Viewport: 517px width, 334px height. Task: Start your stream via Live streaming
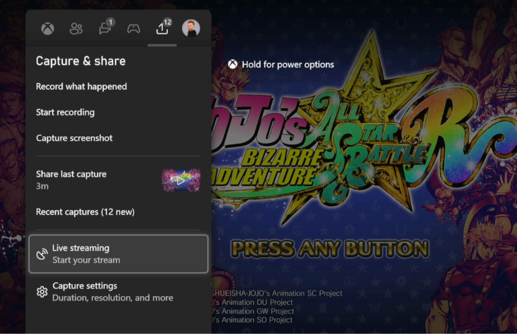coord(86,260)
